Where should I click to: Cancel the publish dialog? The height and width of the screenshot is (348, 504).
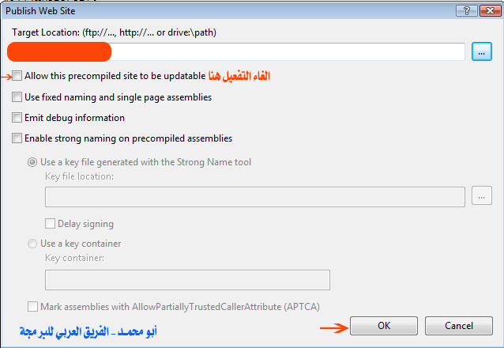pyautogui.click(x=459, y=326)
